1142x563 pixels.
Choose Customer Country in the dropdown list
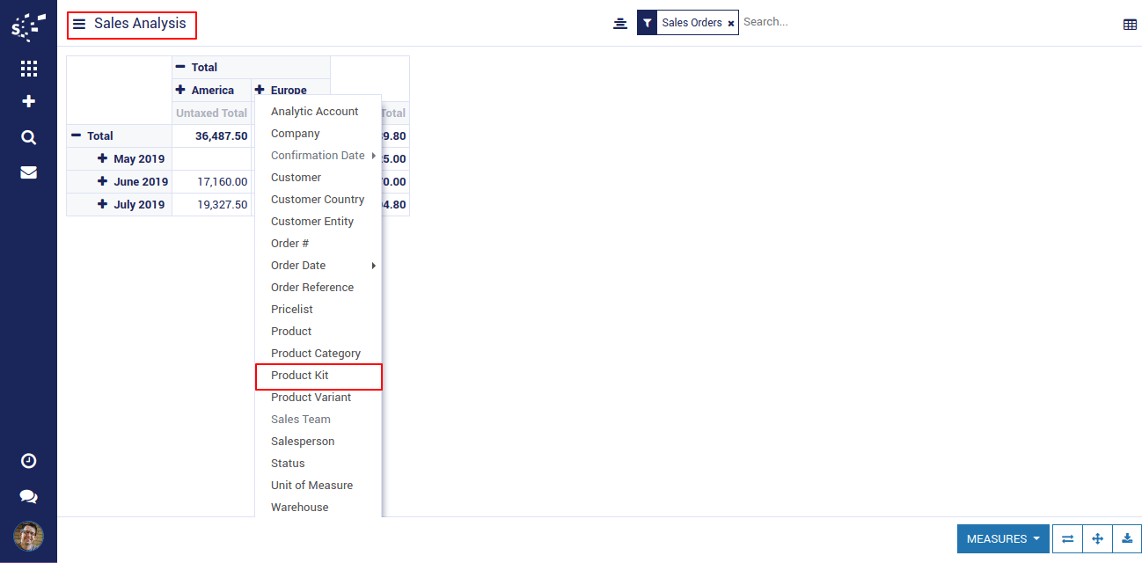click(x=317, y=200)
